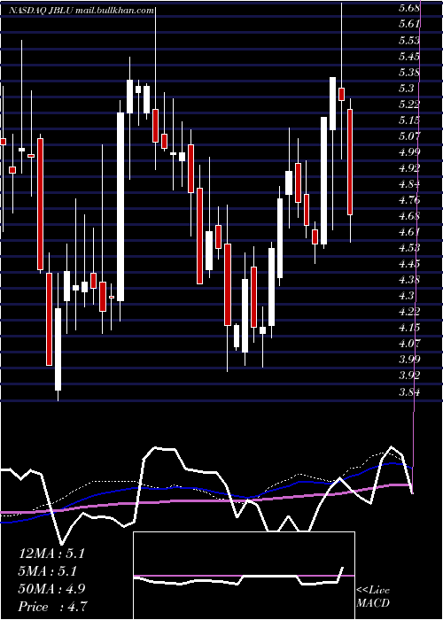
Task: Click the 5.38 price axis label
Action: (x=409, y=72)
